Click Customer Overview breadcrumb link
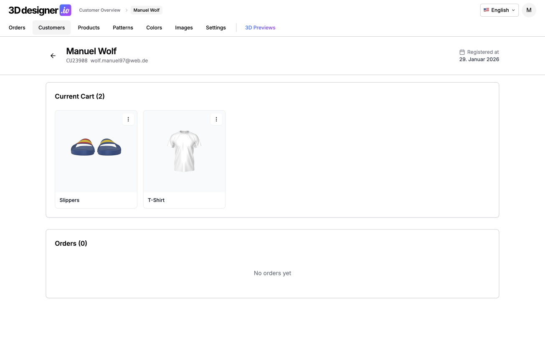This screenshot has width=545, height=363. pyautogui.click(x=100, y=10)
